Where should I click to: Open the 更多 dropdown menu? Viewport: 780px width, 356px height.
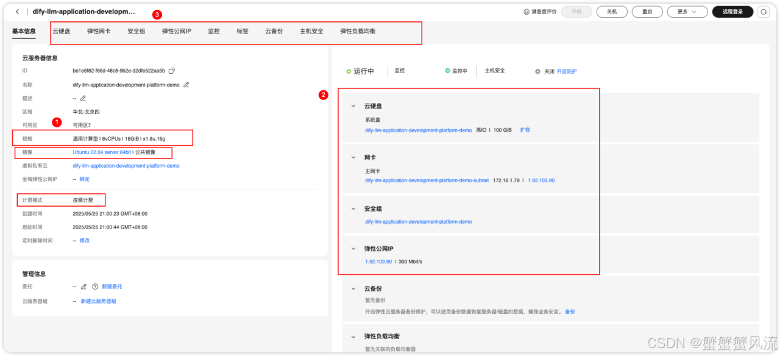point(687,12)
